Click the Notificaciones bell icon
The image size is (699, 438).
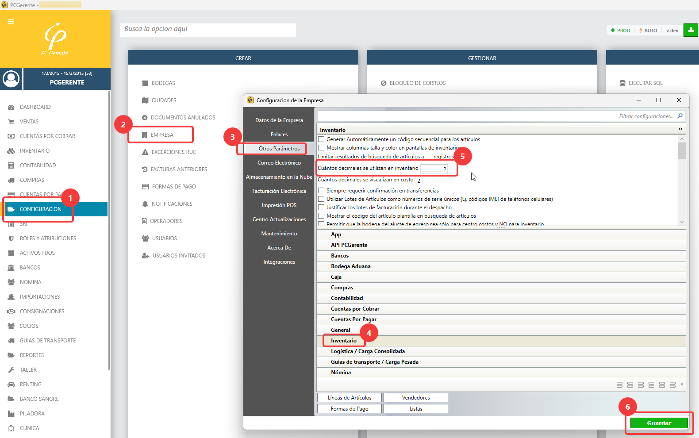click(x=145, y=204)
